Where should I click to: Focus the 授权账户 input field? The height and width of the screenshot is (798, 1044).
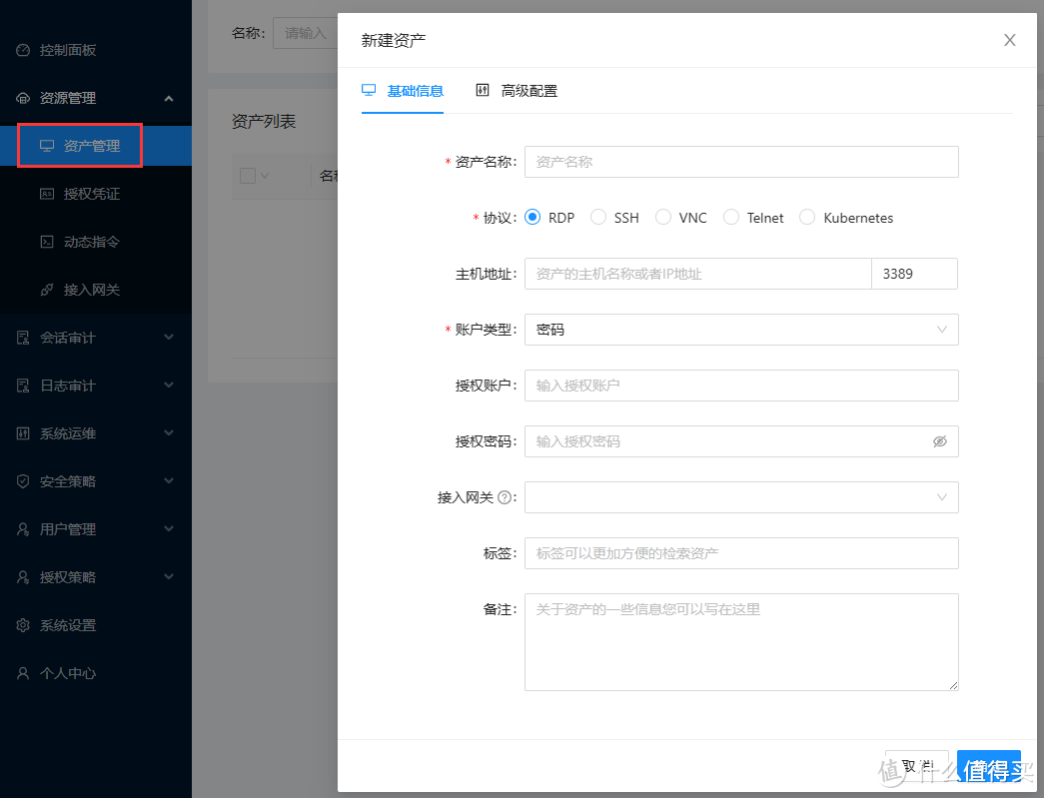pos(741,386)
